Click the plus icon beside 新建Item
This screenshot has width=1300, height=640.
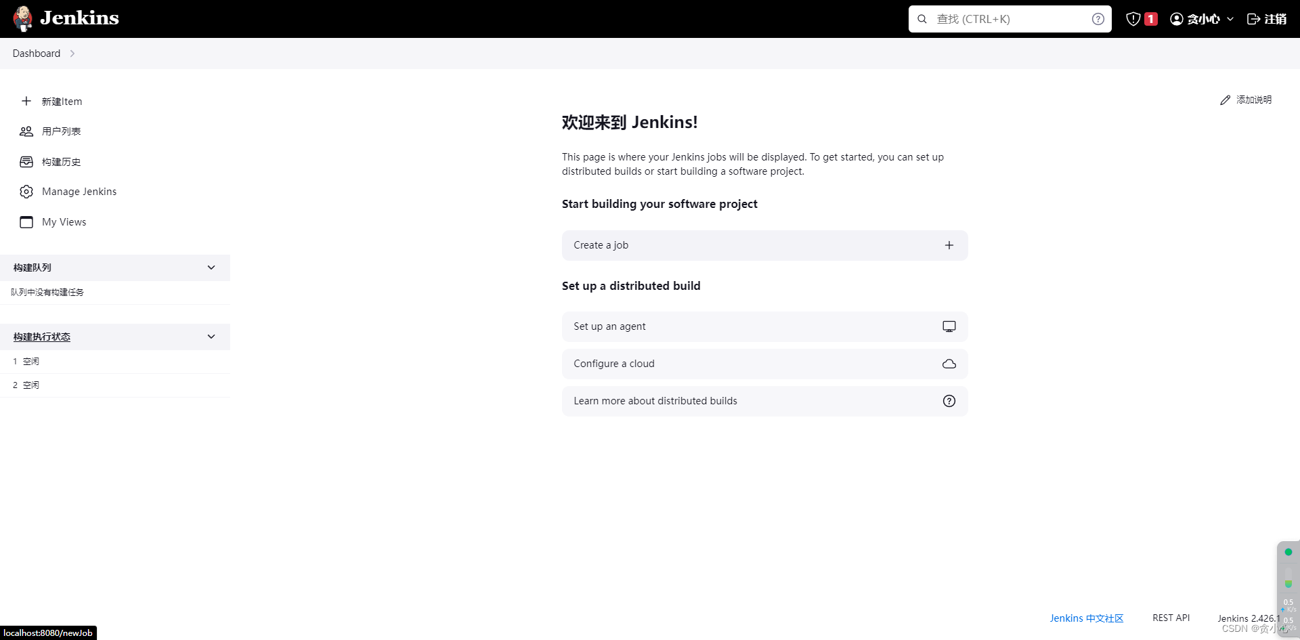[26, 101]
